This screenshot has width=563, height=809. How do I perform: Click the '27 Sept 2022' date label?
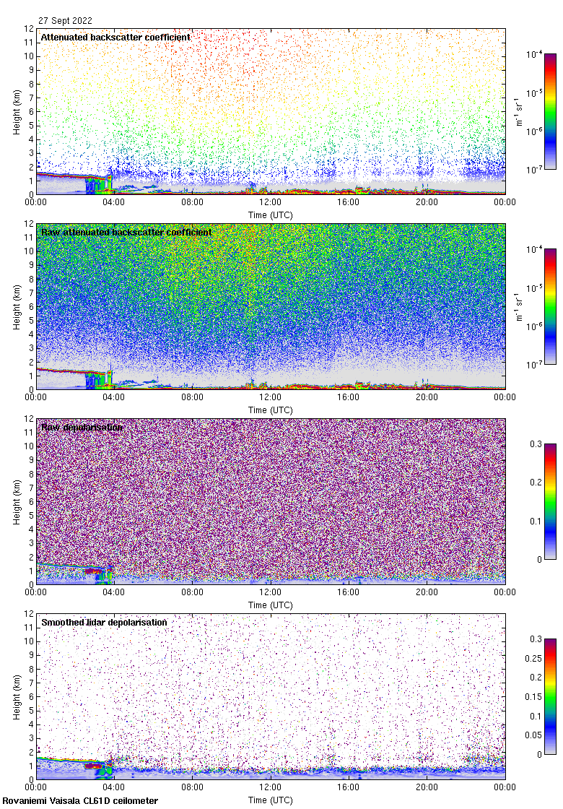click(x=65, y=21)
